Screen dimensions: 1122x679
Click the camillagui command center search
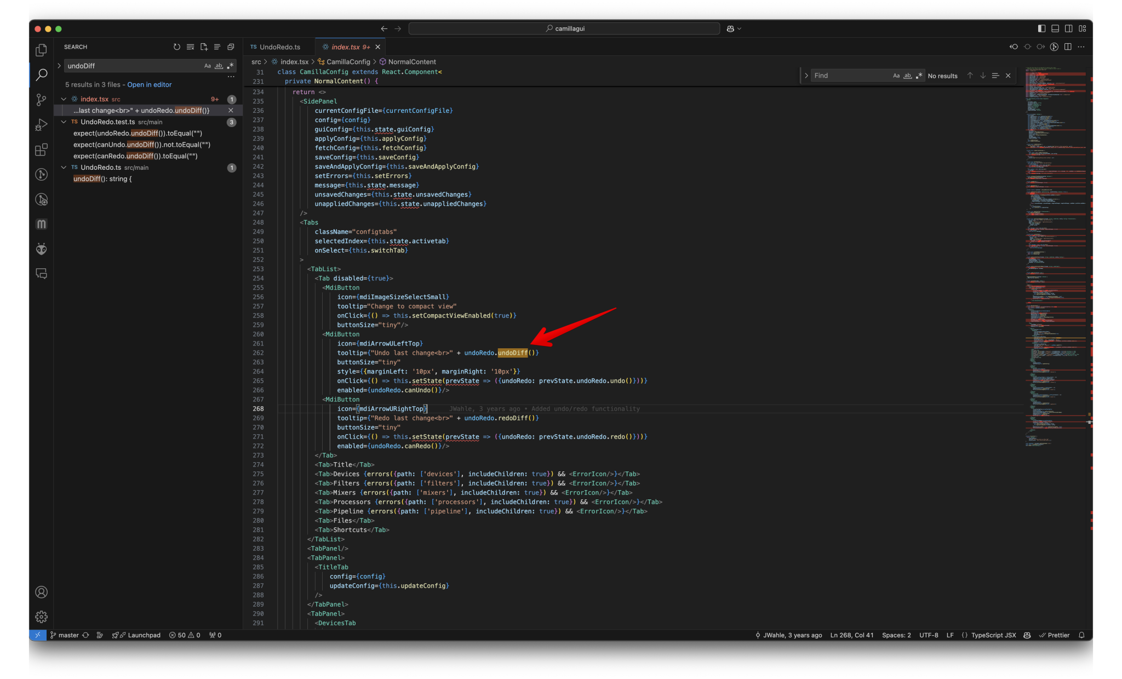564,28
